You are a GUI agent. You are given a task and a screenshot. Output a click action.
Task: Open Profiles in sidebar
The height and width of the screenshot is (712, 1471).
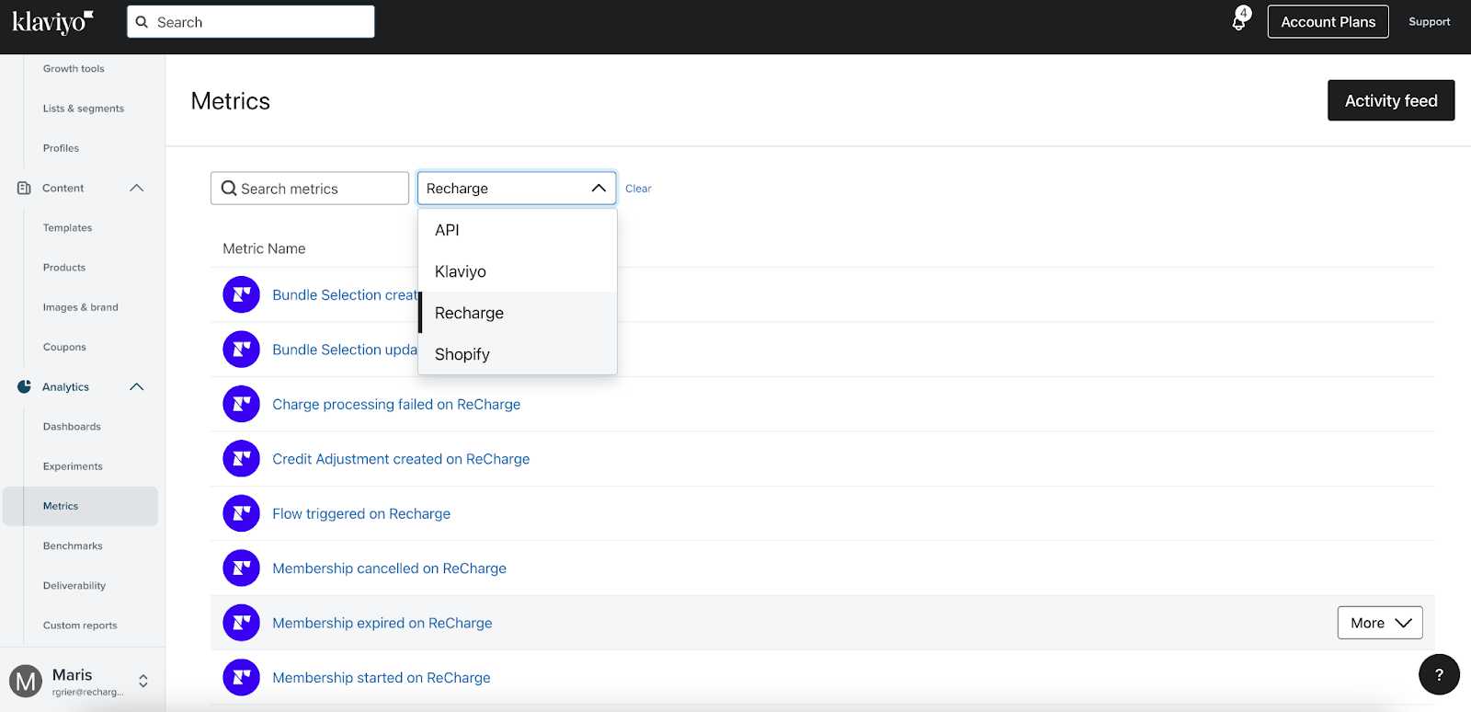(x=61, y=148)
